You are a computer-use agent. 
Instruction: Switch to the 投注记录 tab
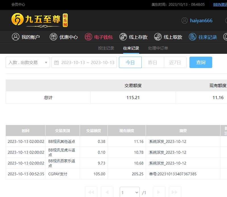106,48
